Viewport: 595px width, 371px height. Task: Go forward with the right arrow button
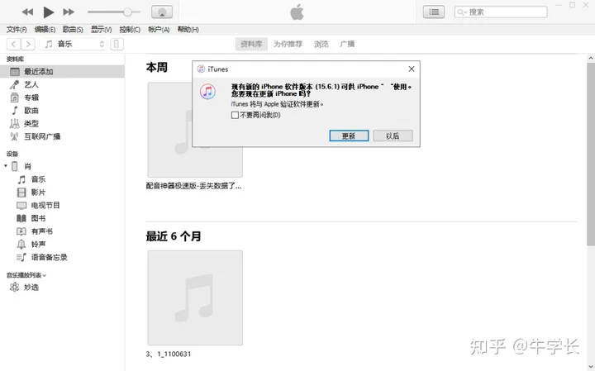click(28, 45)
